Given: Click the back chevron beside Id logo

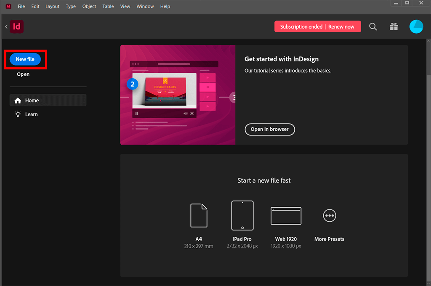Looking at the screenshot, I should pos(6,26).
